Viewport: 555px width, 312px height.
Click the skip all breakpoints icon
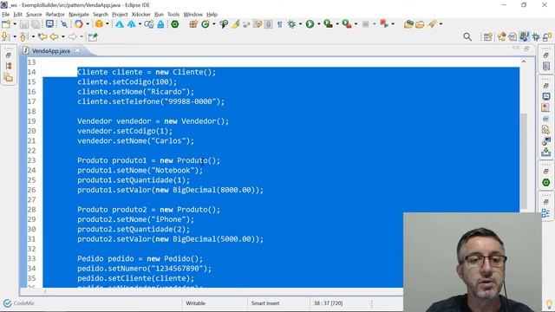pyautogui.click(x=64, y=24)
